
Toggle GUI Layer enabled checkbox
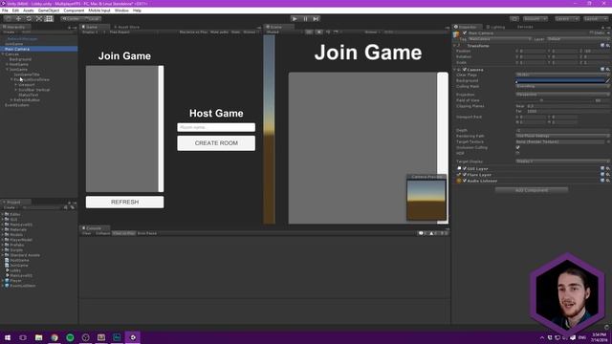465,168
